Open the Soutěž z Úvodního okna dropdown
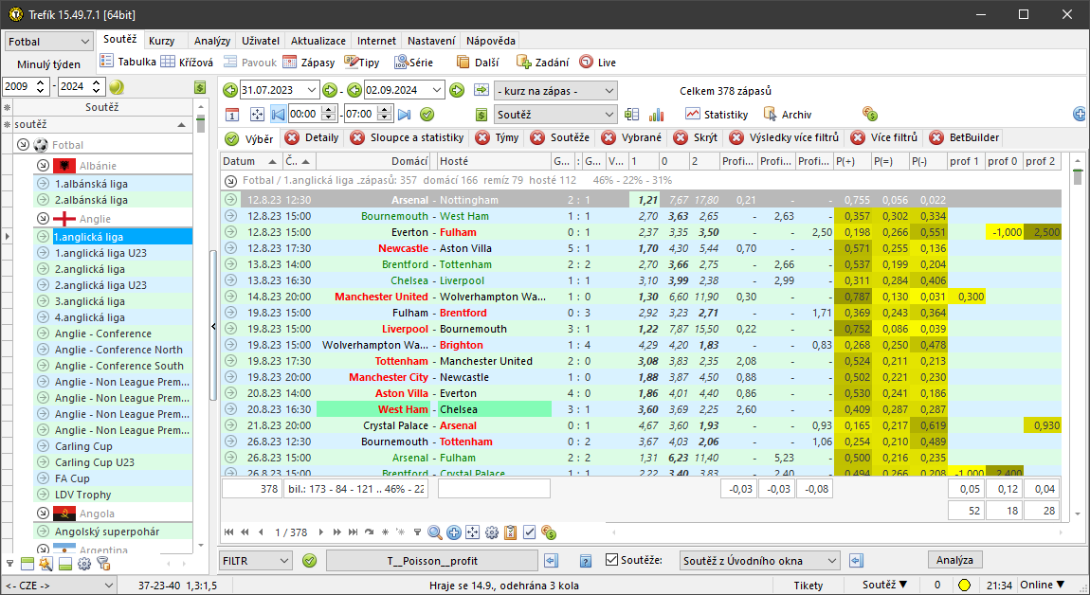 click(x=759, y=560)
